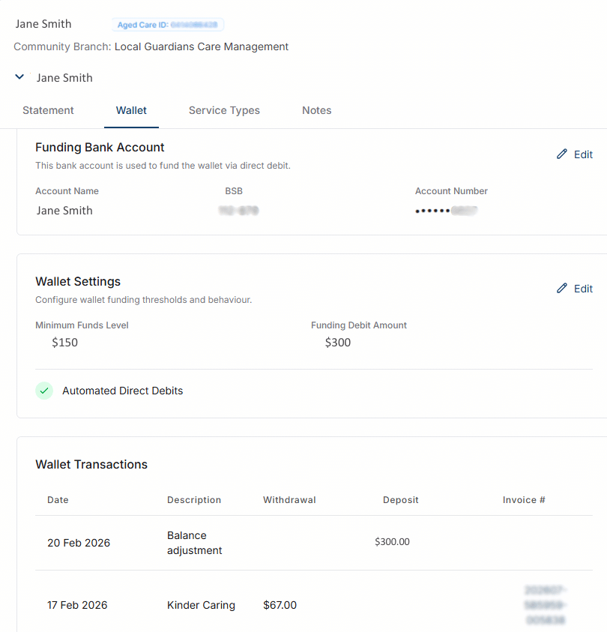Click the $150 Minimum Funds Level value
The width and height of the screenshot is (607, 632).
[x=64, y=343]
